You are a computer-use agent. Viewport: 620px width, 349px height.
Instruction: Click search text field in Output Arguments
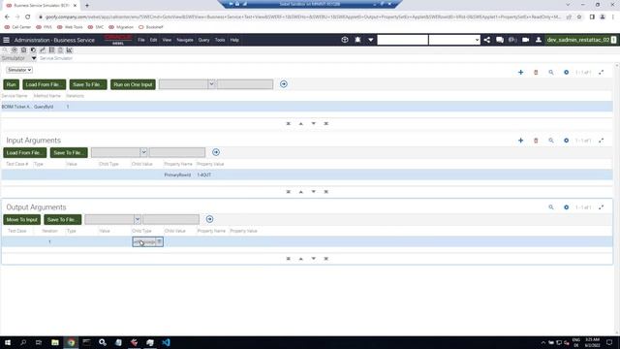[x=170, y=219]
